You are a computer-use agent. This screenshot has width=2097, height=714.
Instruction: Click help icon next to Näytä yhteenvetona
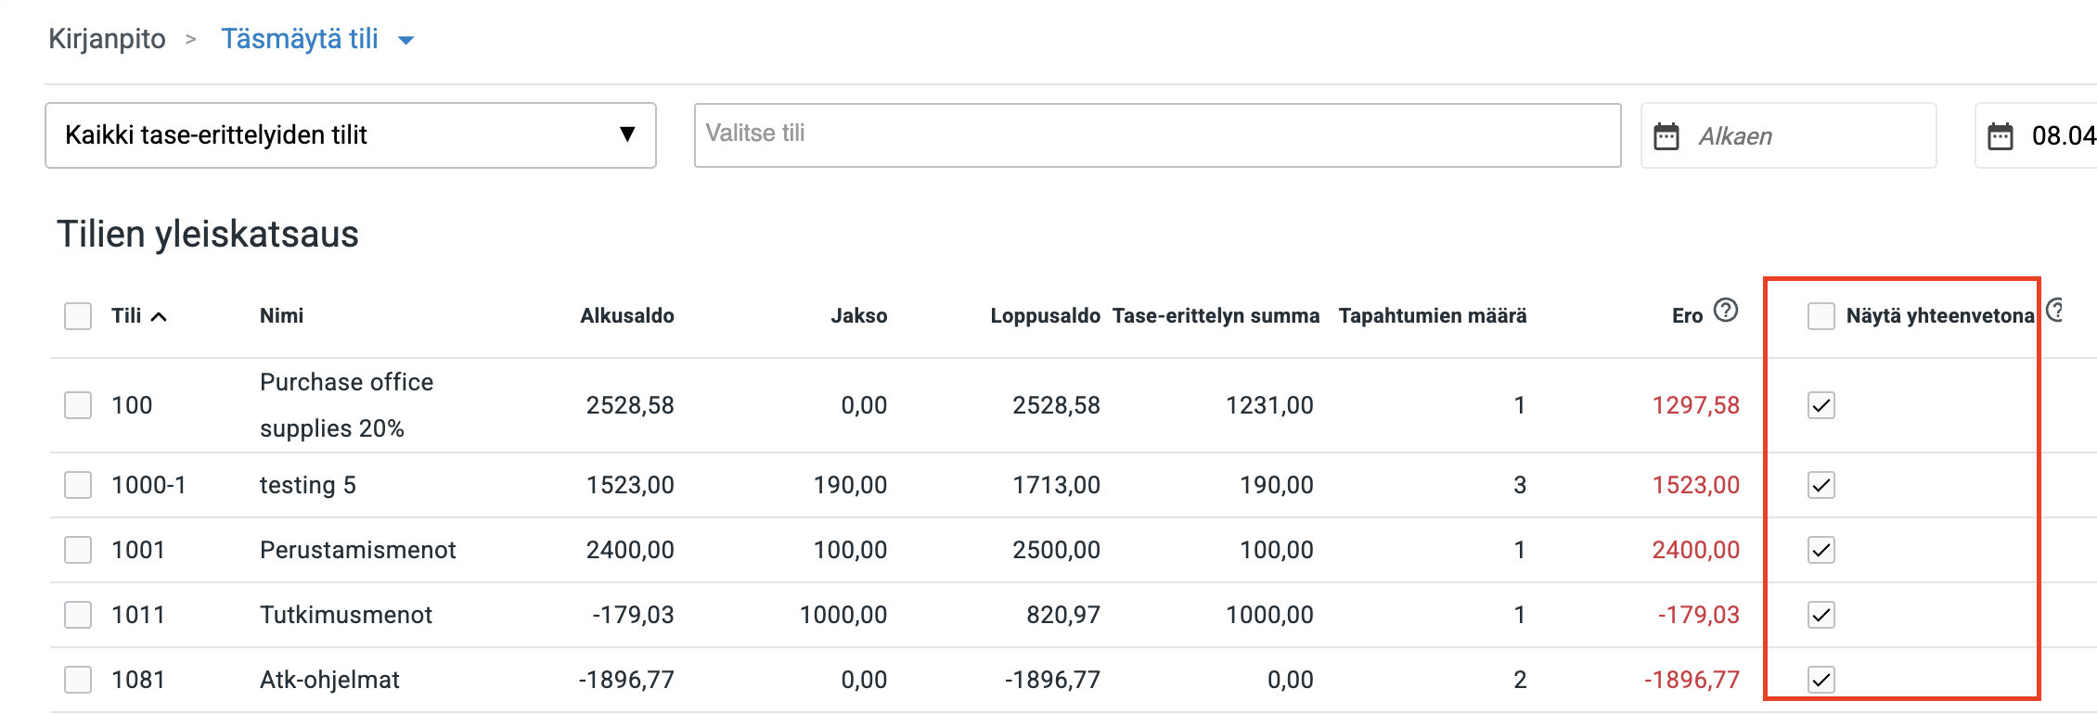(x=2054, y=311)
